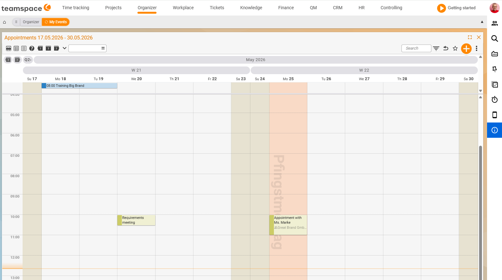
Task: Open the CRM menu
Action: pyautogui.click(x=338, y=8)
